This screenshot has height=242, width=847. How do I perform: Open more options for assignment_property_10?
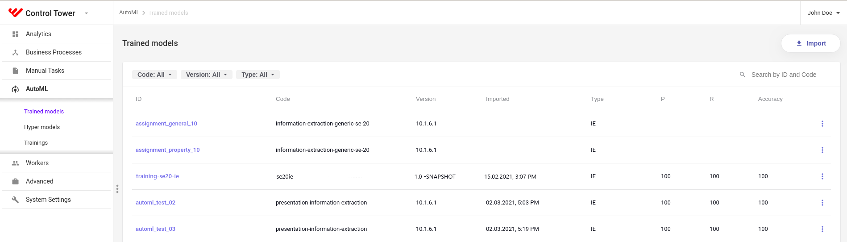click(822, 150)
